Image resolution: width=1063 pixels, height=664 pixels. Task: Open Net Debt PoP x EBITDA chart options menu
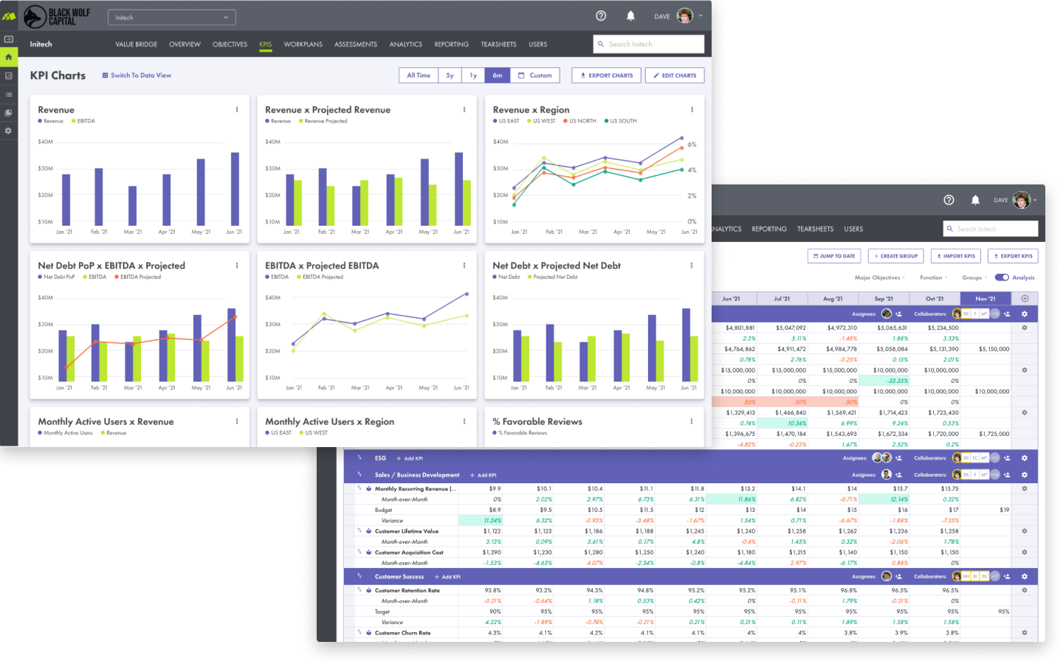237,266
